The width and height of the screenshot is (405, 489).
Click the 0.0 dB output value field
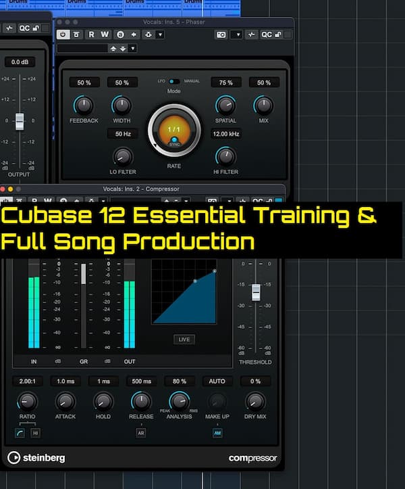click(20, 62)
